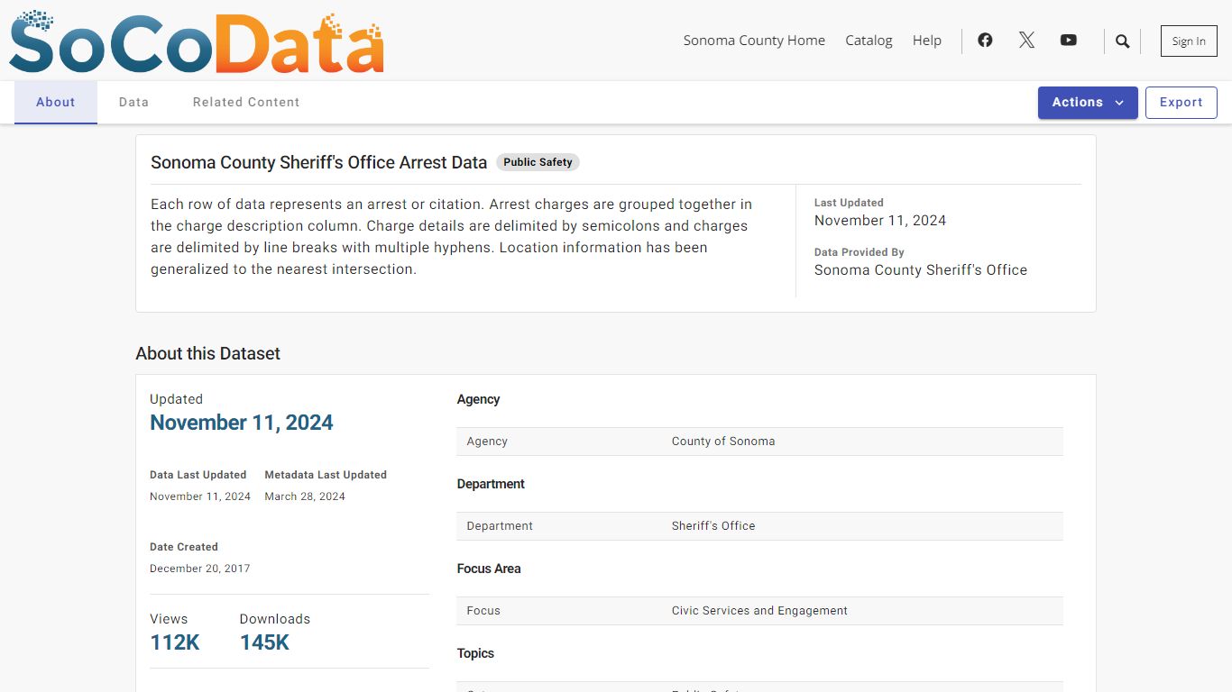Click the 'Topics' section heading

pyautogui.click(x=475, y=653)
